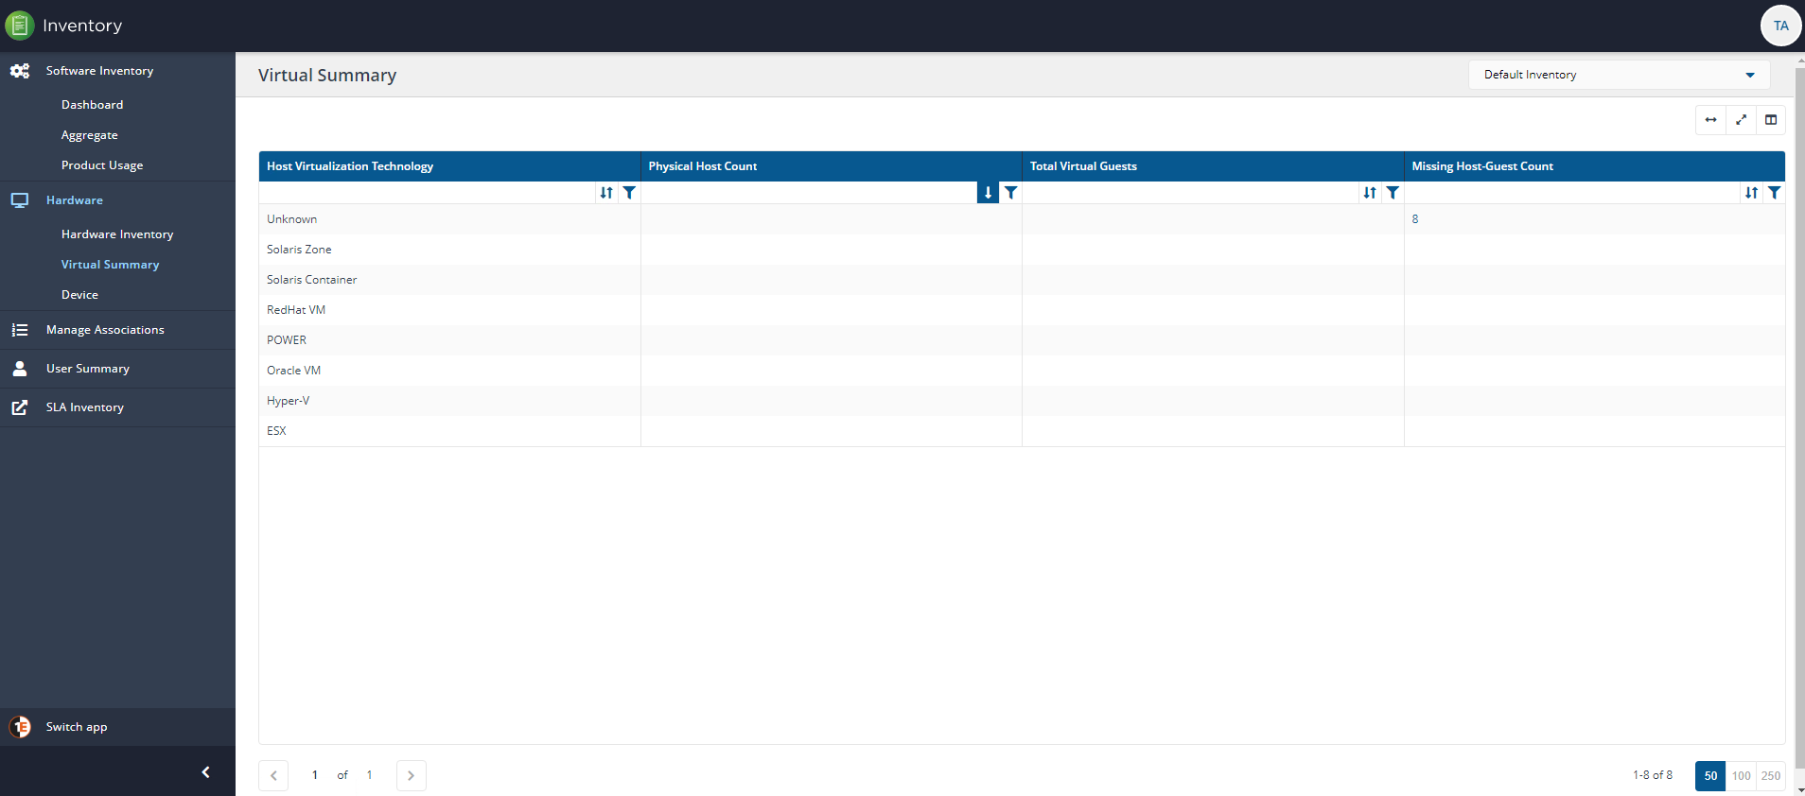Click the Manage Associations list icon

(x=20, y=330)
